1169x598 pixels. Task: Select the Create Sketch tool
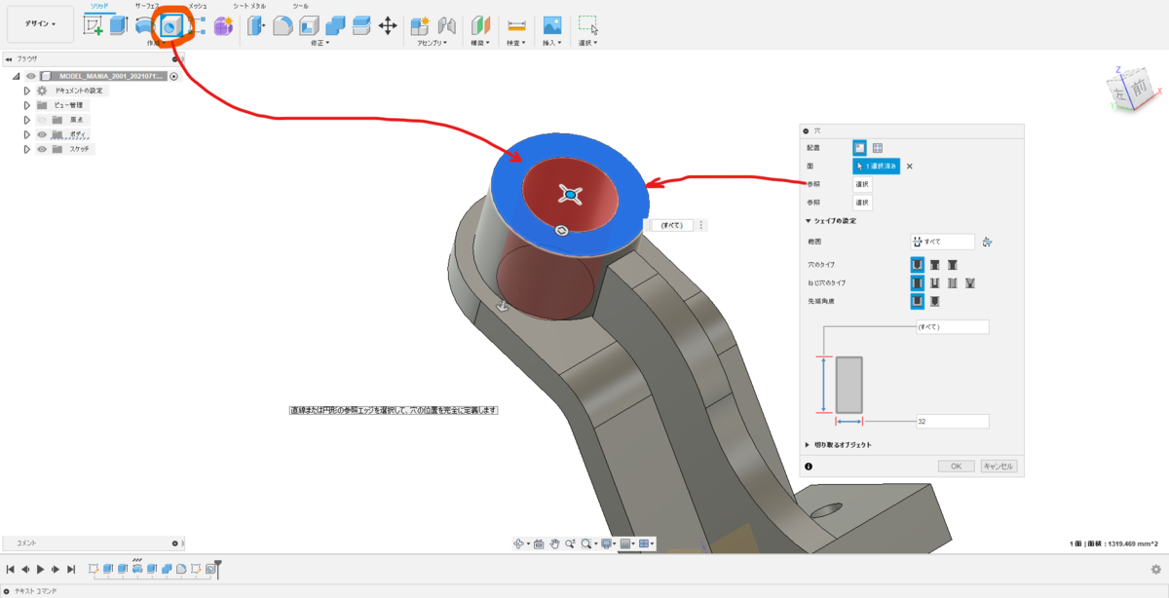point(94,26)
